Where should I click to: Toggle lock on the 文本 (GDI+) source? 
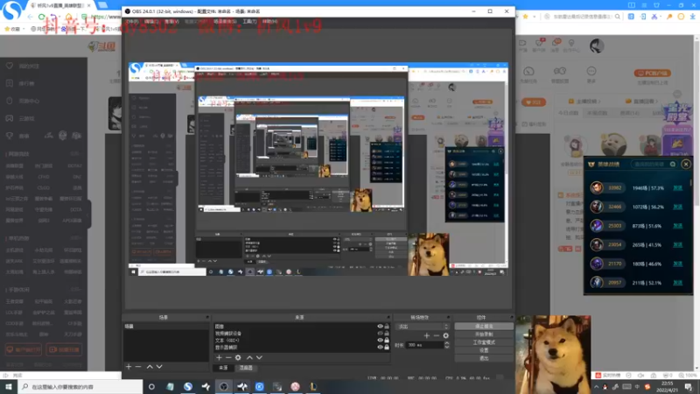387,341
